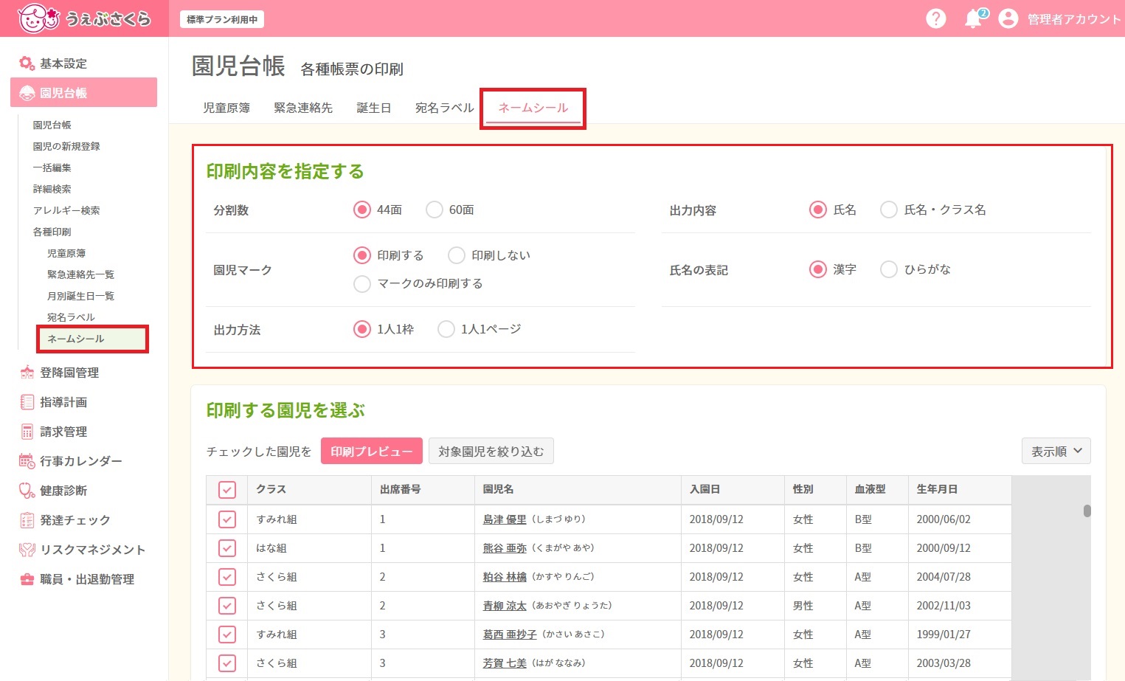
Task: Click the 印刷プレビュー button
Action: (372, 451)
